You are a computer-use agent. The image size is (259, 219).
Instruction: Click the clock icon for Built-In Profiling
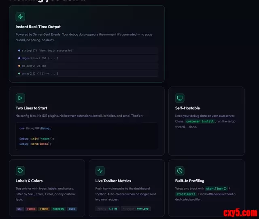180,170
